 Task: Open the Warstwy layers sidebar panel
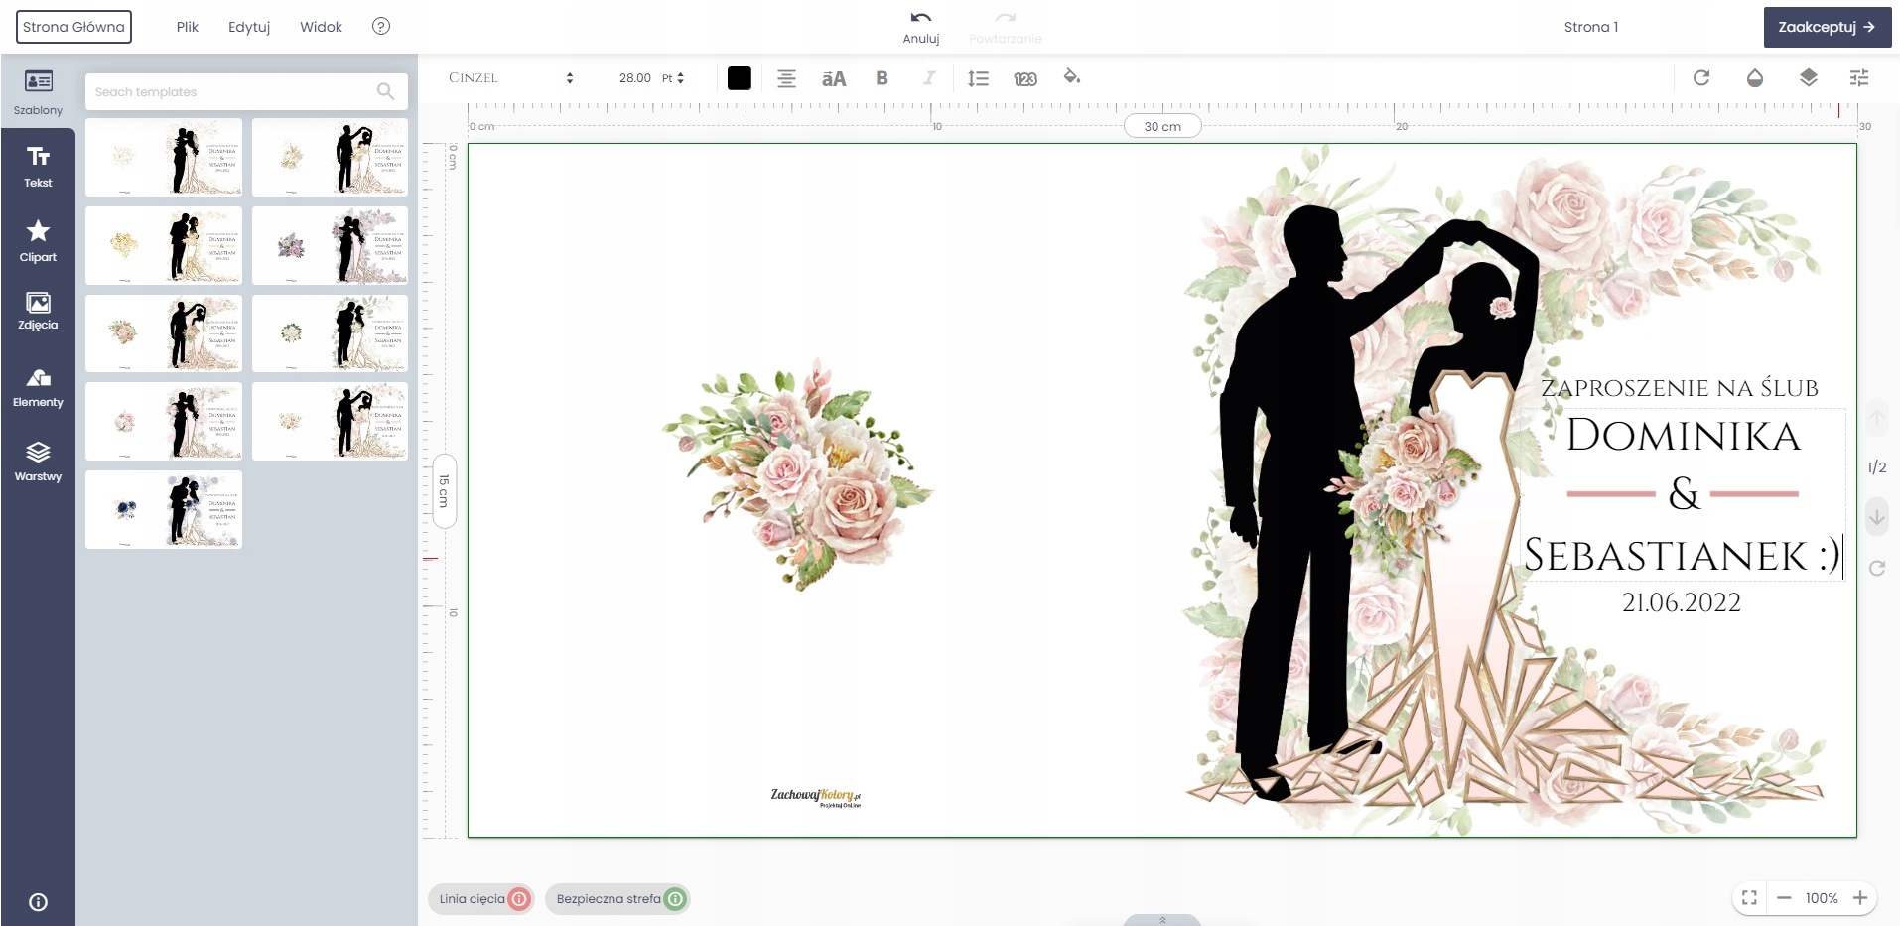[x=38, y=462]
